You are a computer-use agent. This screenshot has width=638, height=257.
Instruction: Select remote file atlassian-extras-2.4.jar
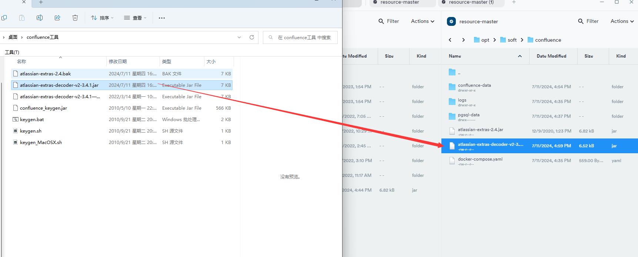point(540,131)
